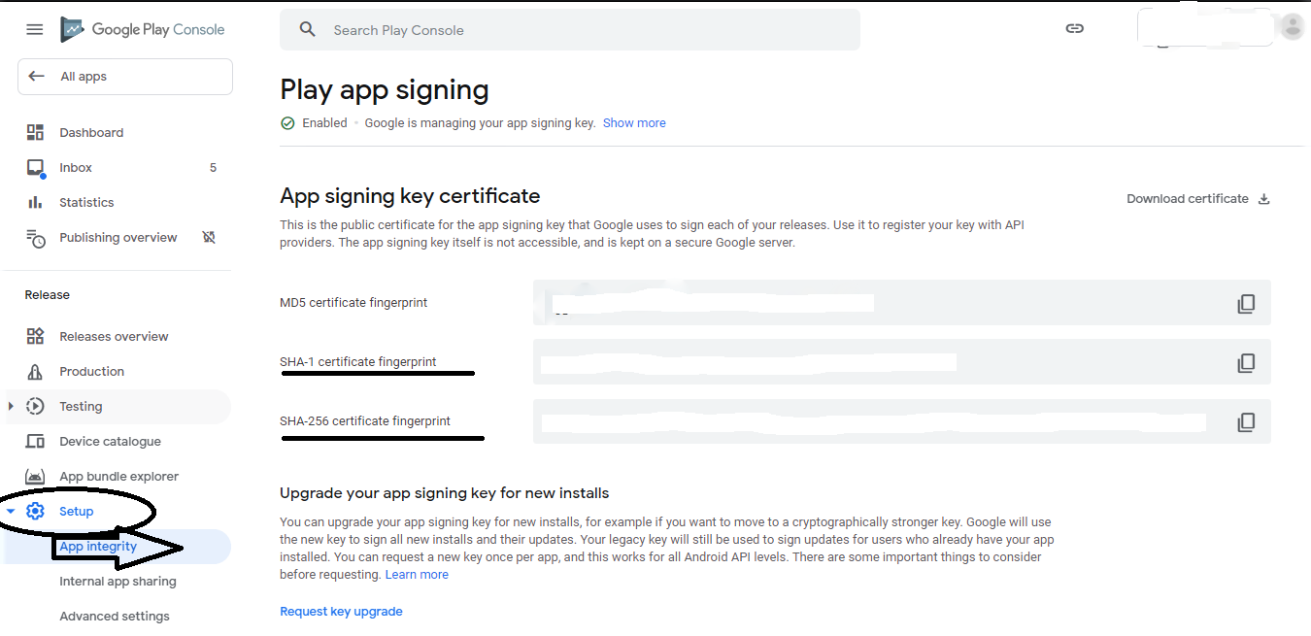Screen dimensions: 1311x636
Task: Select Internal app sharing item
Action: (x=118, y=582)
